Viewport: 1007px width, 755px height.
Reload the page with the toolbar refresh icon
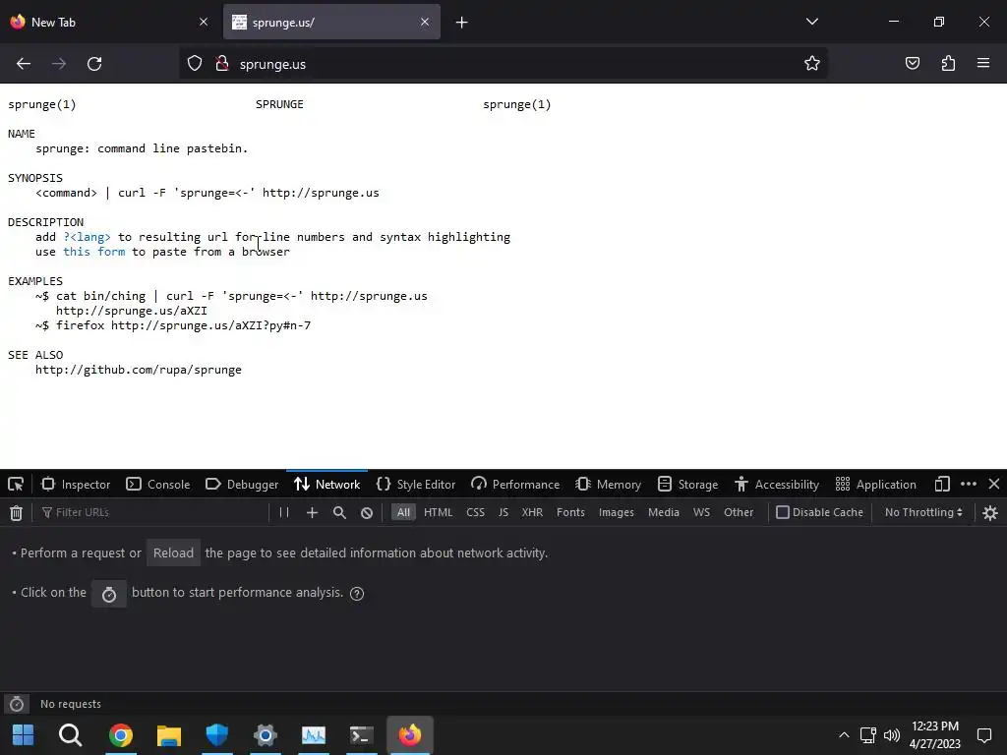94,64
